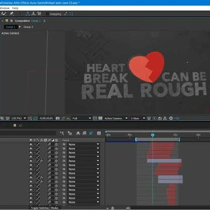
Task: Click the work area start handle
Action: click(x=136, y=139)
